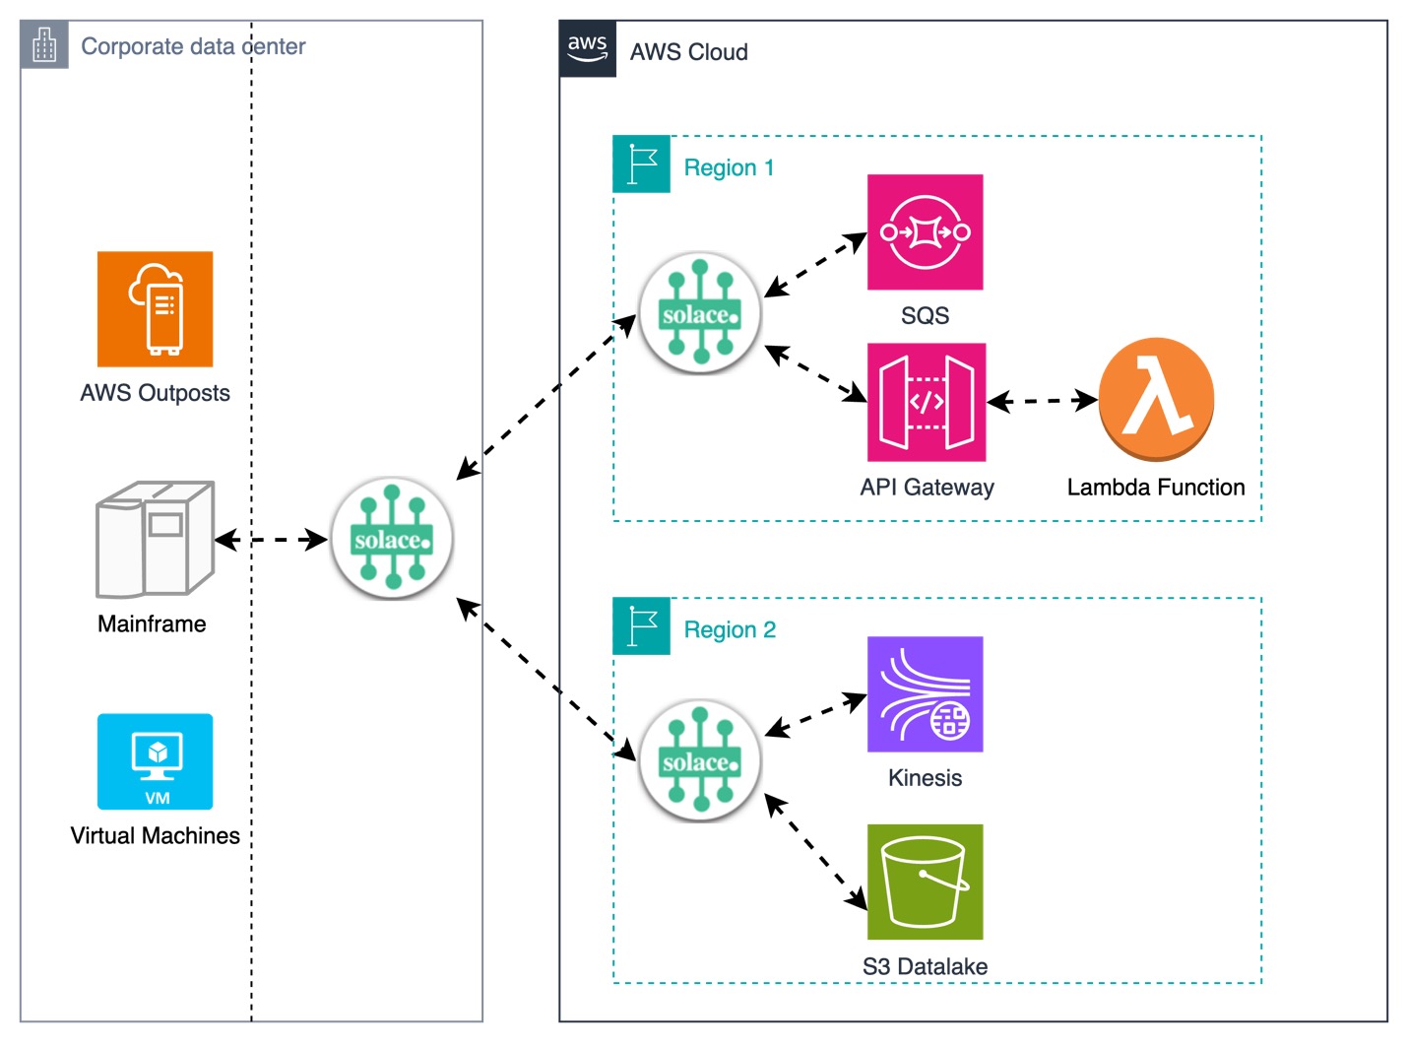Click the Region 2 flag icon
The image size is (1408, 1047).
tap(641, 625)
